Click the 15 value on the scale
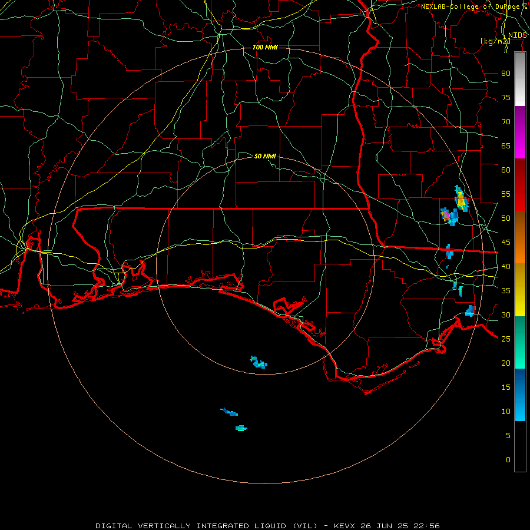This screenshot has height=530, width=530. click(506, 387)
